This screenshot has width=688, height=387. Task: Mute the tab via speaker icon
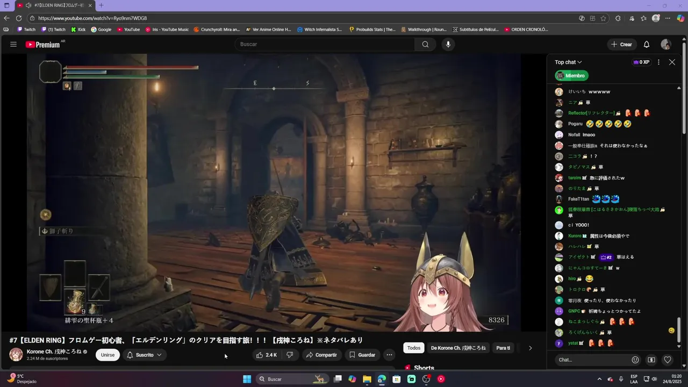28,5
